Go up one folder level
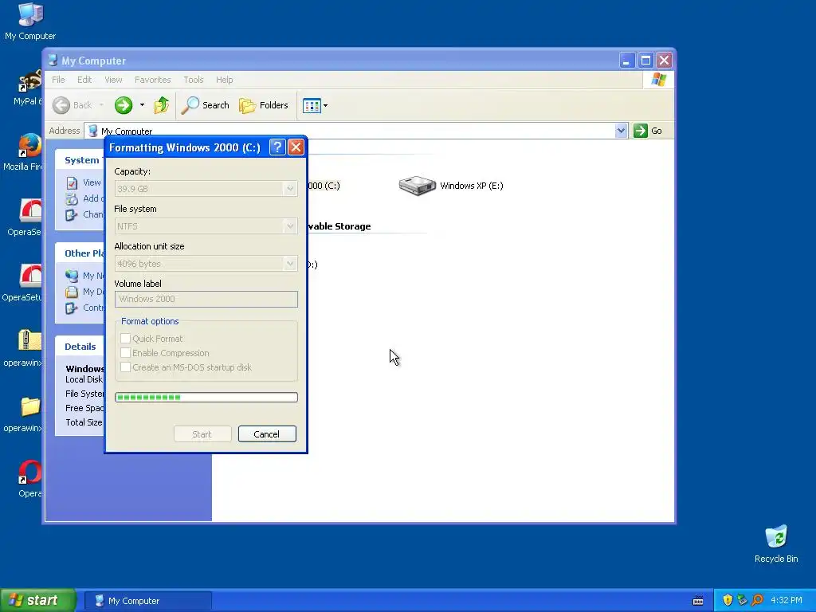The width and height of the screenshot is (816, 612). coord(161,105)
